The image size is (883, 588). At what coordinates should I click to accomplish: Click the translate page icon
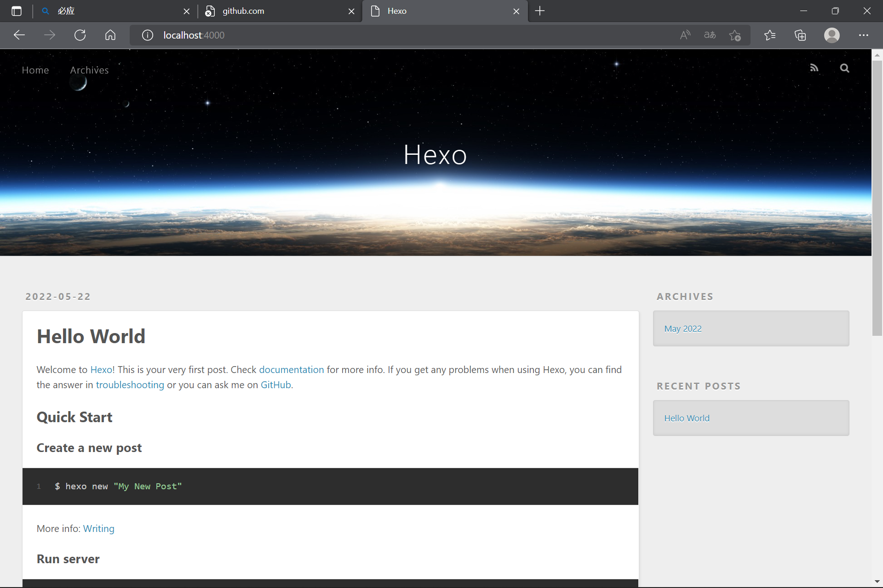click(x=710, y=35)
